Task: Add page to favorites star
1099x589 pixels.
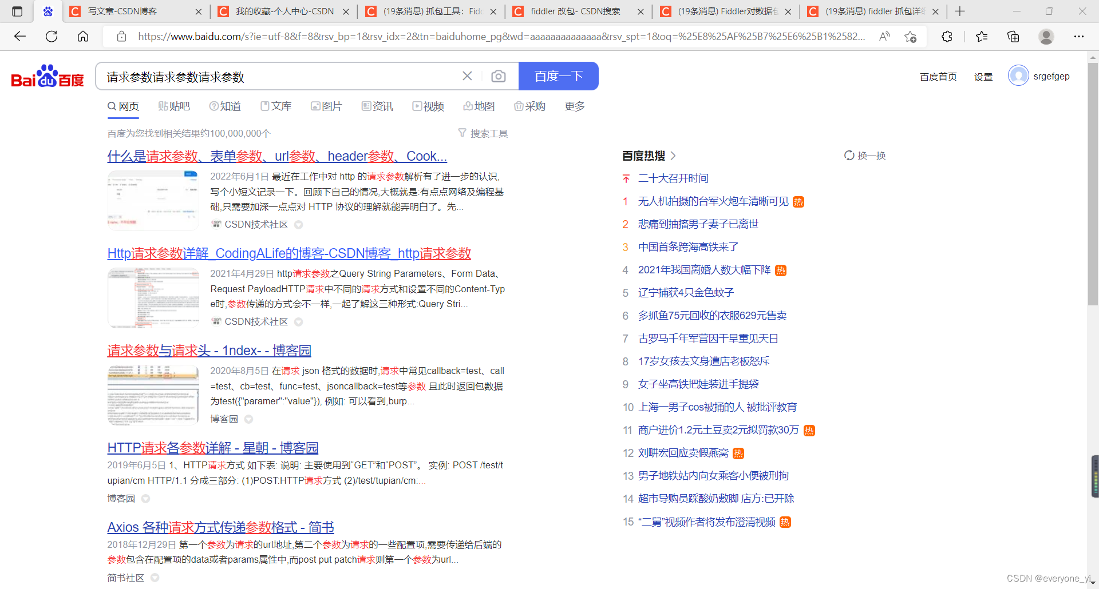Action: [x=910, y=37]
